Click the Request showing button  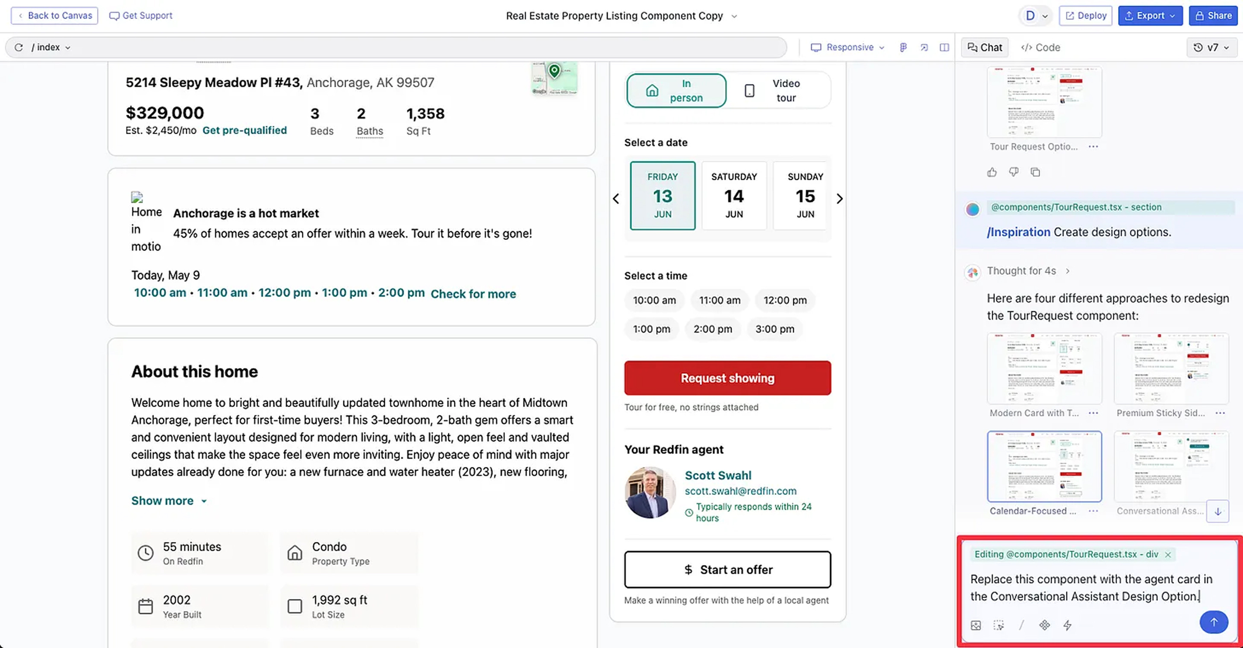tap(727, 378)
